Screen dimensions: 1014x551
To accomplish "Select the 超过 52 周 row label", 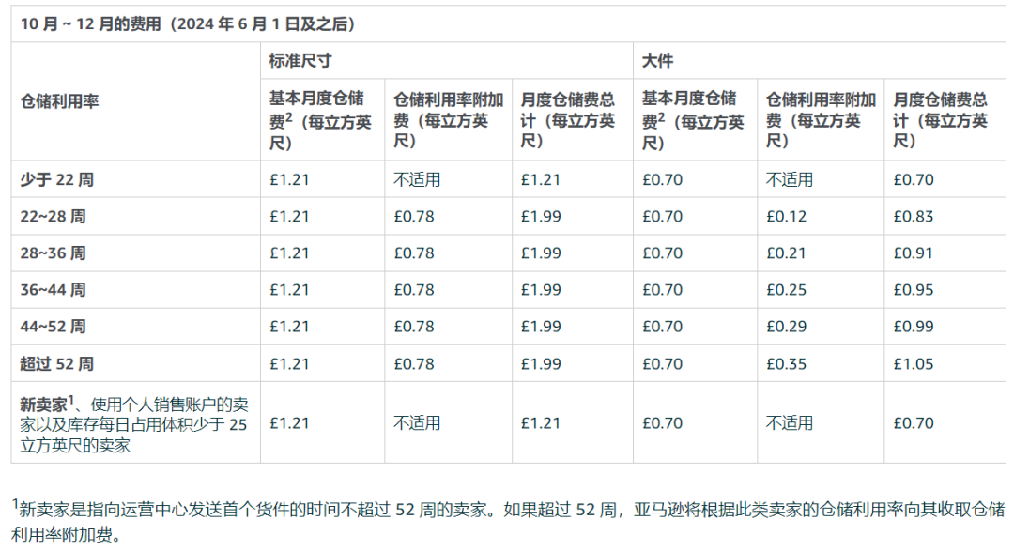I will (56, 363).
